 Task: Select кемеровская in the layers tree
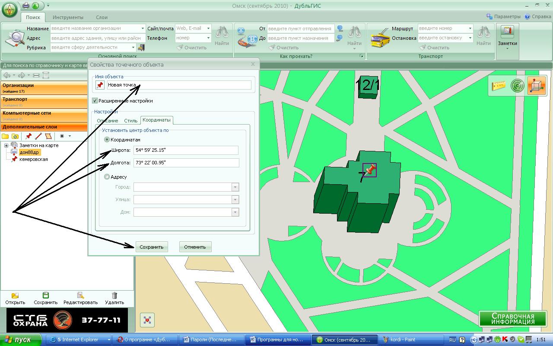34,159
